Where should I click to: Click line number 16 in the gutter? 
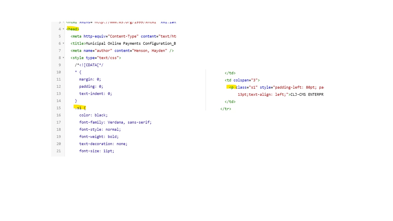[59, 115]
